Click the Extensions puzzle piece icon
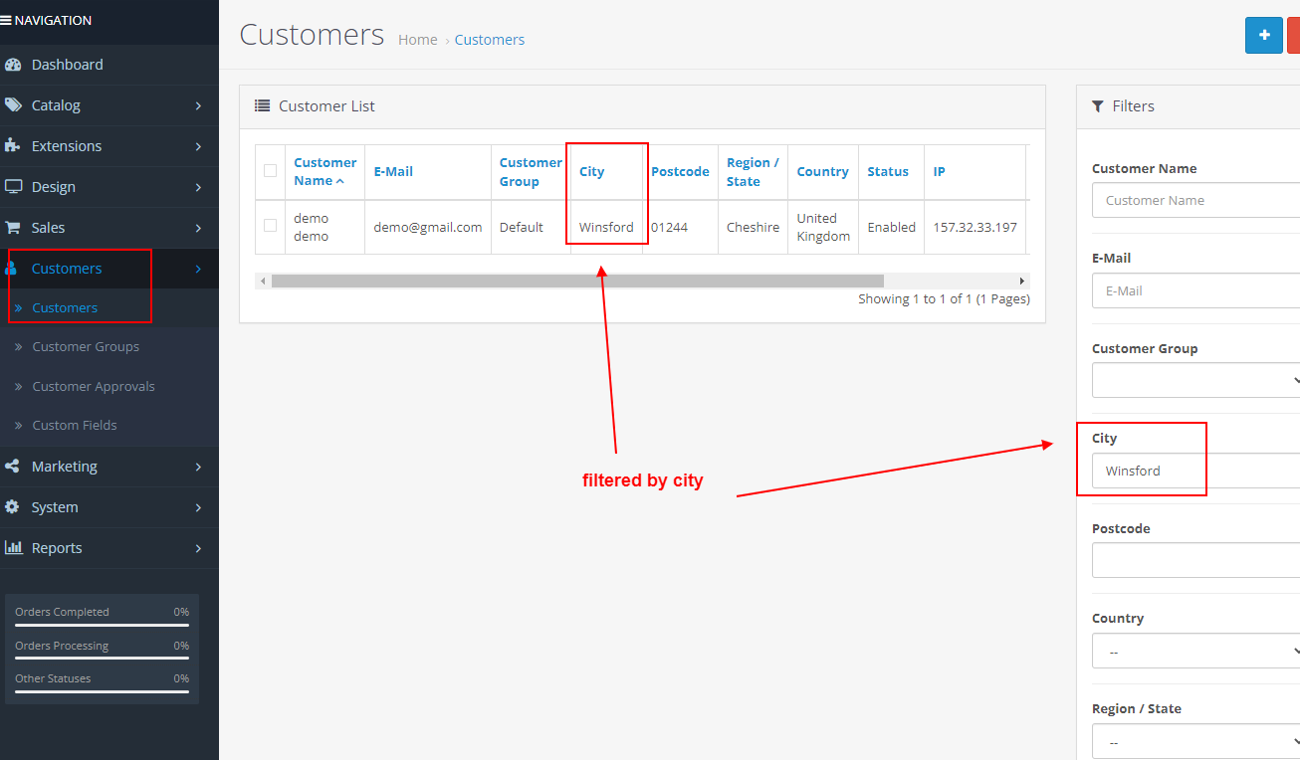The height and width of the screenshot is (760, 1300). coord(13,146)
